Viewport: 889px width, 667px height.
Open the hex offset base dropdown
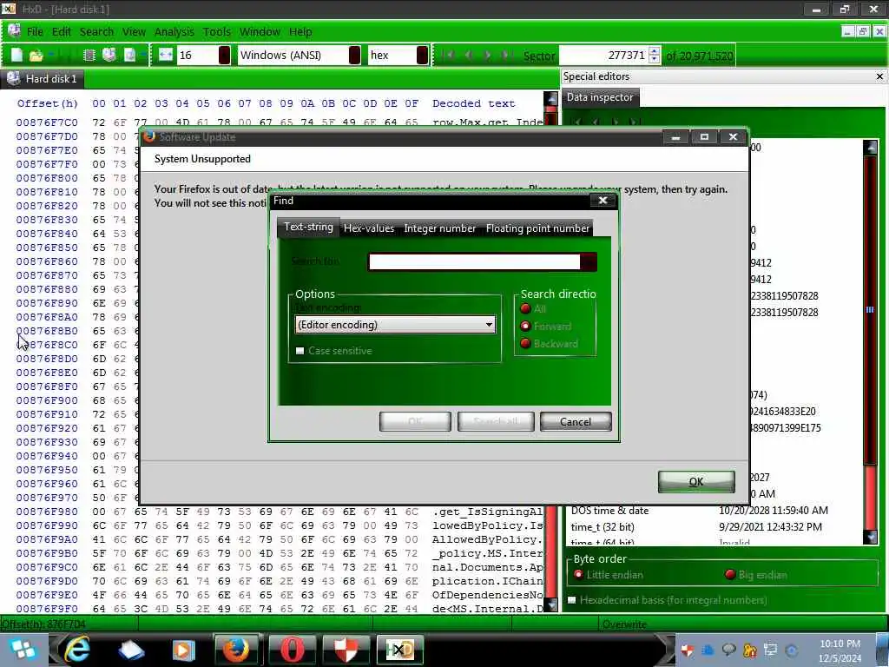click(x=423, y=55)
